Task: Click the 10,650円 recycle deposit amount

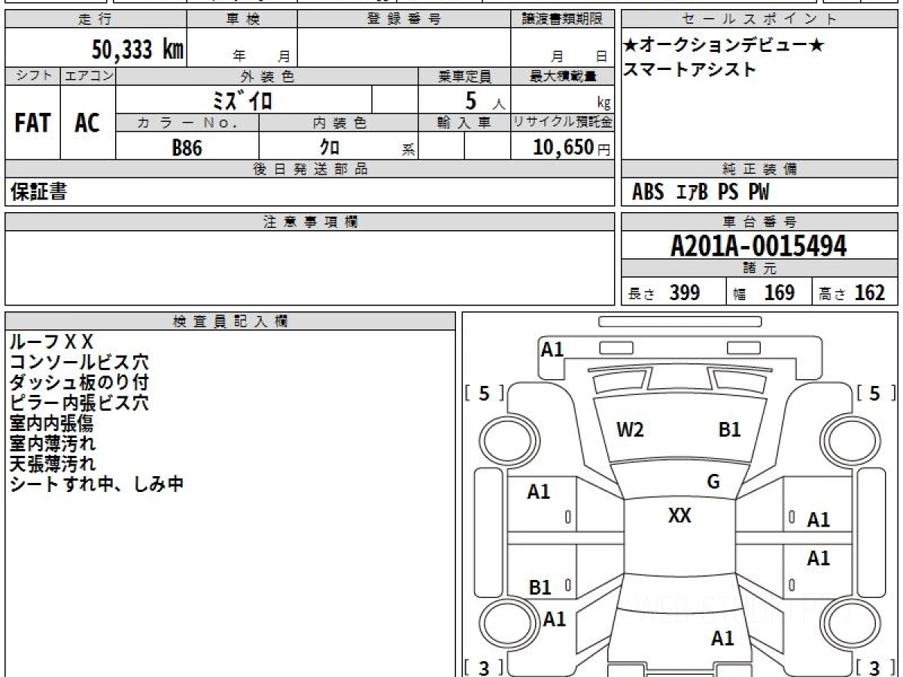Action: coord(572,147)
